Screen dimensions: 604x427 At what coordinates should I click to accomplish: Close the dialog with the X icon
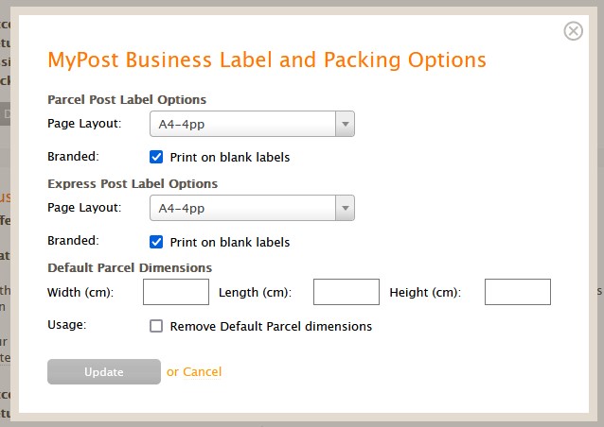coord(573,31)
